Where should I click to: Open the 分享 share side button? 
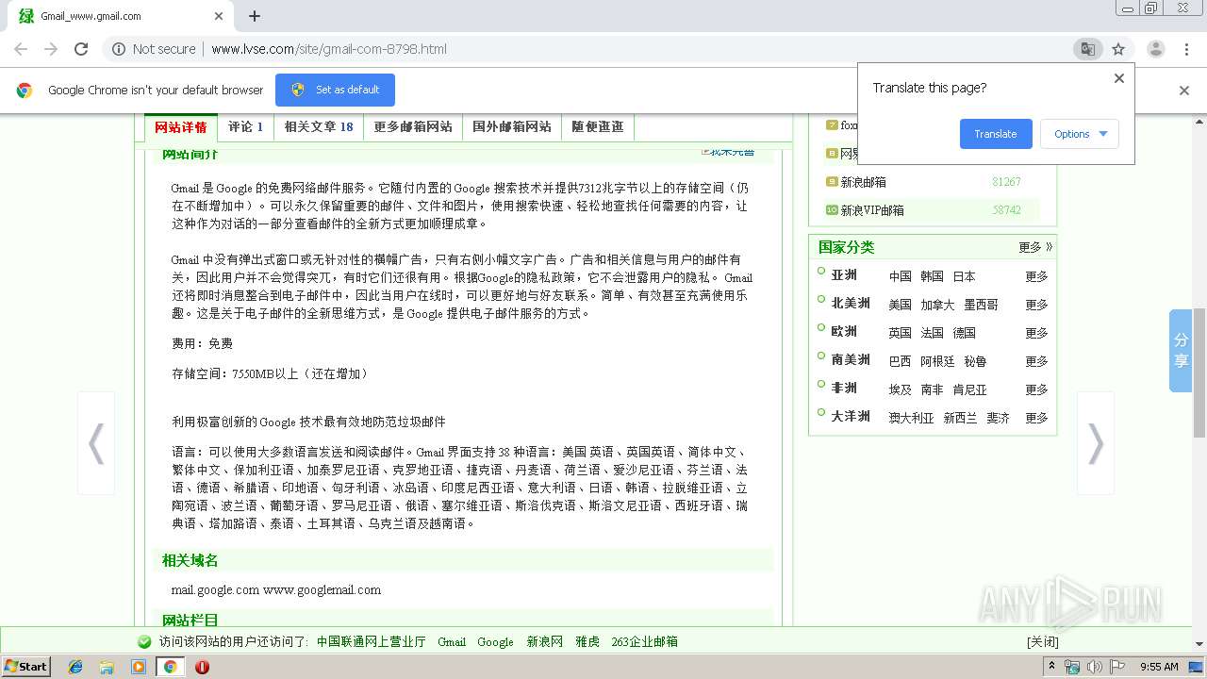click(x=1181, y=351)
